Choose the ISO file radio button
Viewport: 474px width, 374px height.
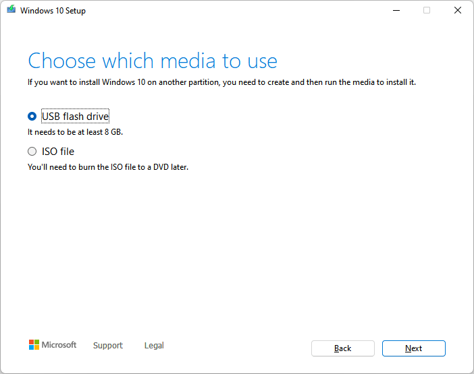coord(32,152)
